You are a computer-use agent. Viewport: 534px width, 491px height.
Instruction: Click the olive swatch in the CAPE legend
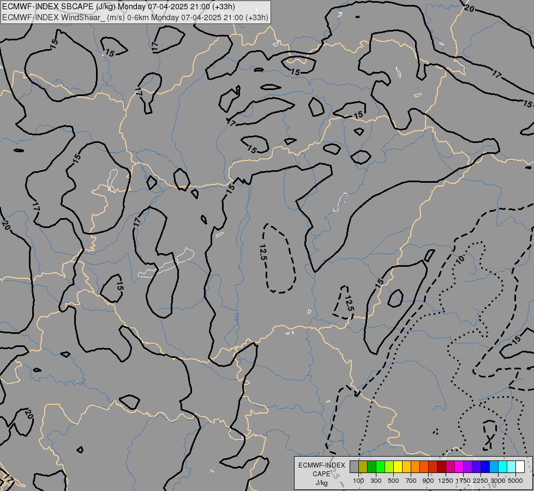pyautogui.click(x=363, y=466)
